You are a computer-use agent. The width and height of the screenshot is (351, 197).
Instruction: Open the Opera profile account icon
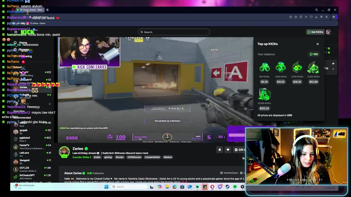point(326,17)
